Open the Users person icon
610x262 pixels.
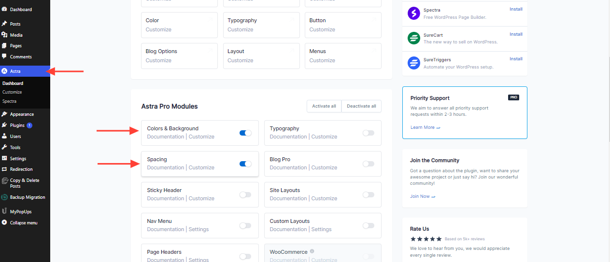4,137
